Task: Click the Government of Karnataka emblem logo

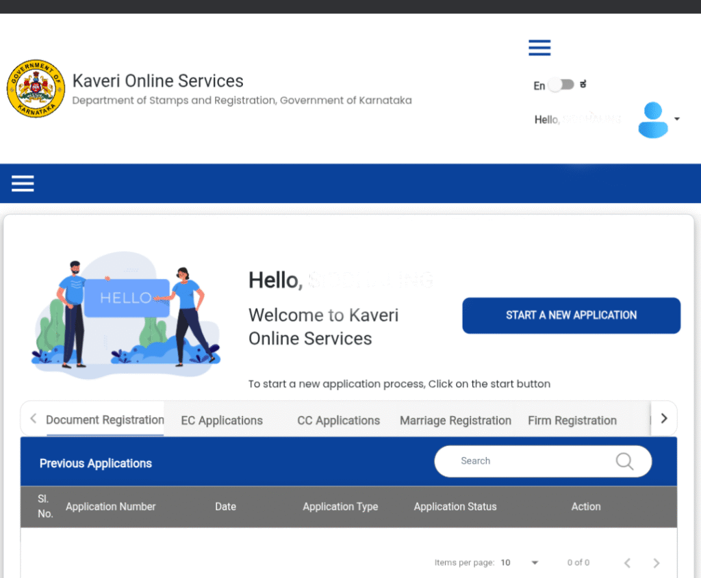Action: 36,89
